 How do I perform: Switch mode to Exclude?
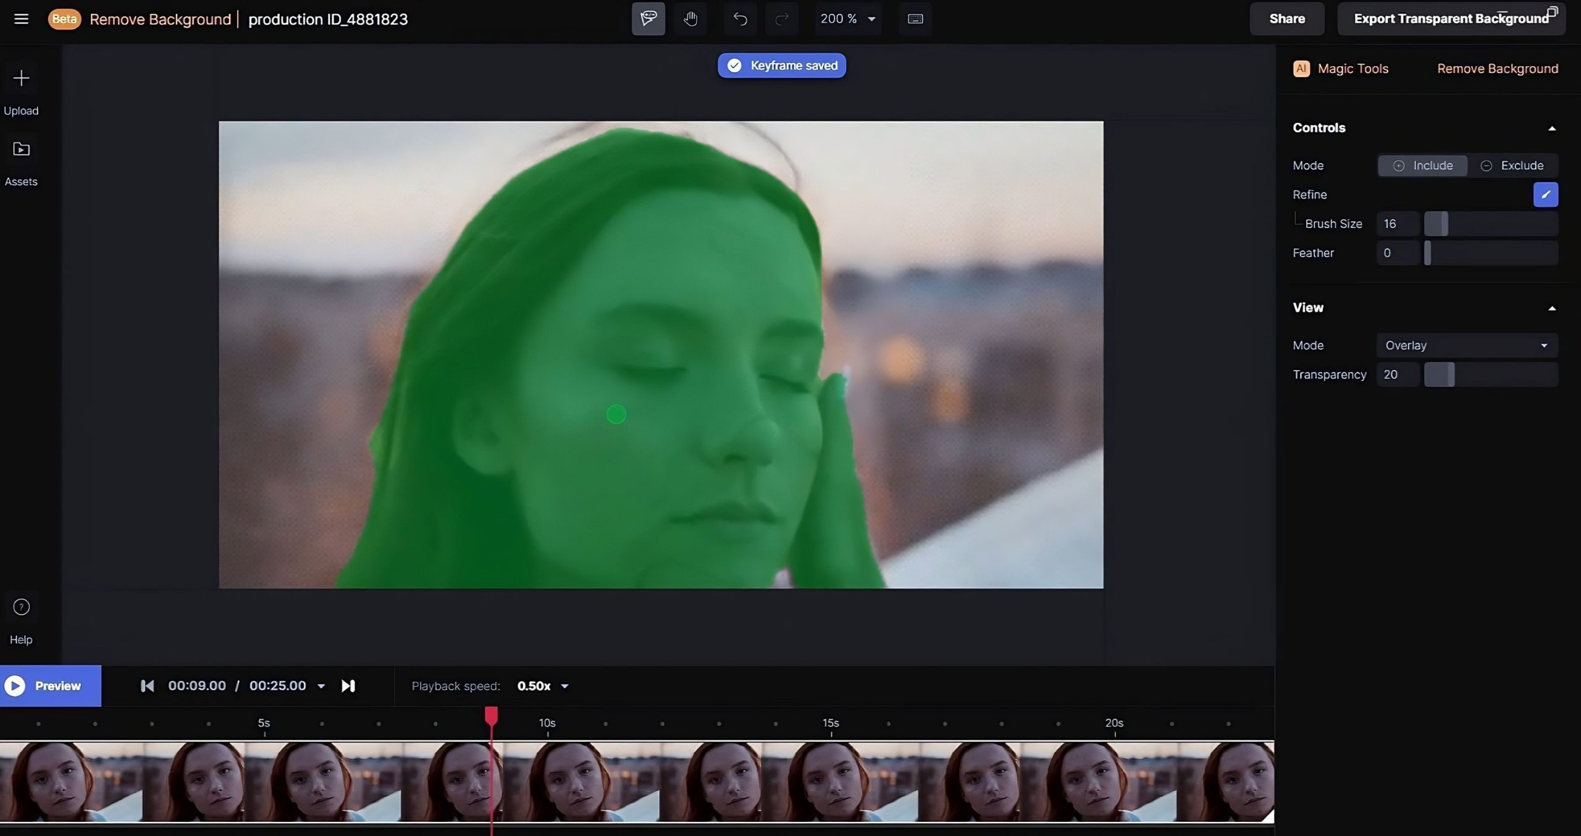pyautogui.click(x=1512, y=165)
